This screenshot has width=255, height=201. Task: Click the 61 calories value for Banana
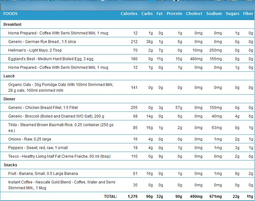coord(135,174)
